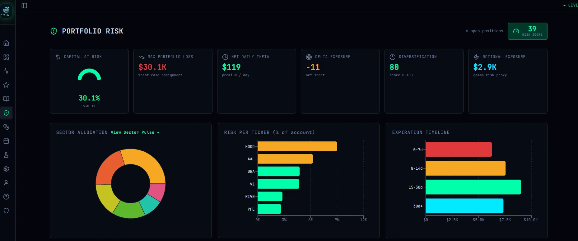Select the red 0-7d expiration bar
Viewport: 578px width, 241px height.
(x=459, y=150)
